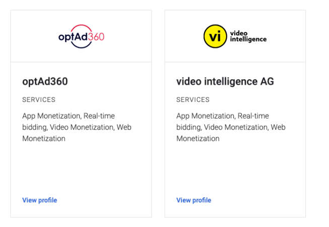This screenshot has height=227, width=329.
Task: Select "App Monetization" text in optAd360 card
Action: pyautogui.click(x=51, y=116)
